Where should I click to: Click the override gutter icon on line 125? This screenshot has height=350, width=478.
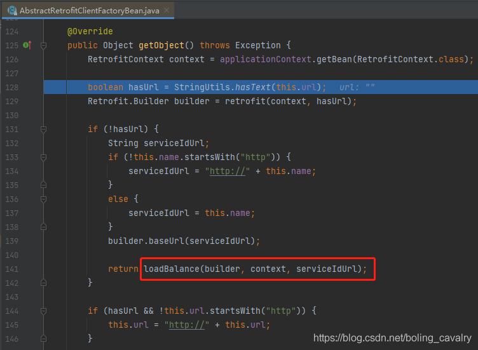pos(27,45)
